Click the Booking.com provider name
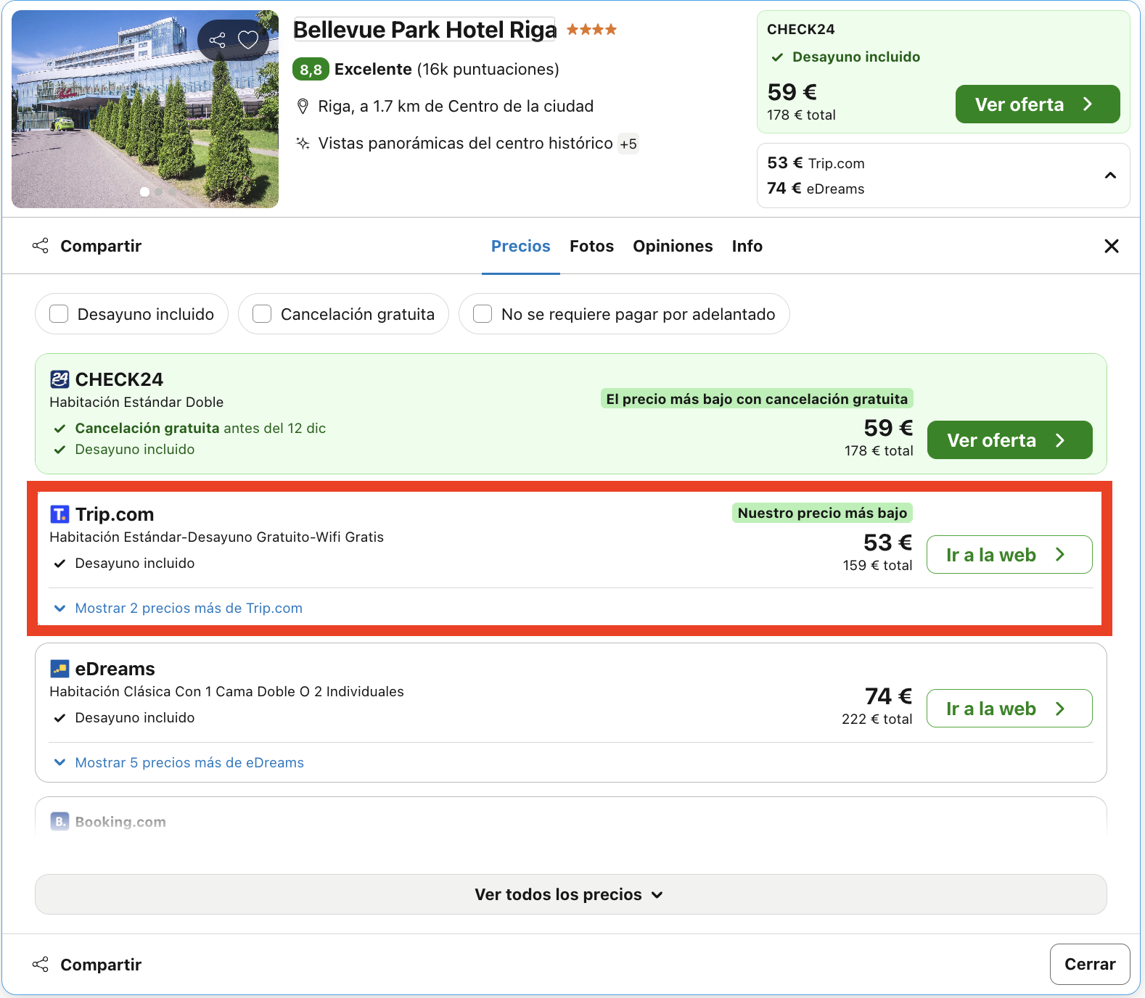The width and height of the screenshot is (1145, 998). (120, 822)
